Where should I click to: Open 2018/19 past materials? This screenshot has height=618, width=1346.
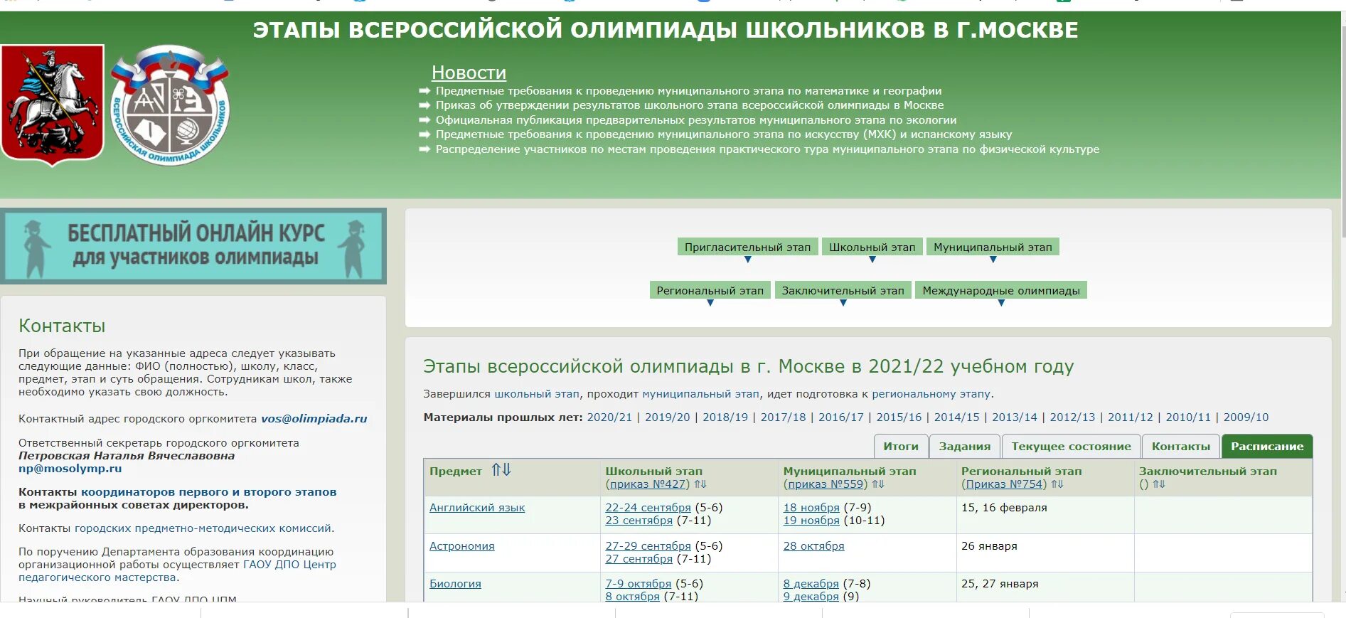[725, 417]
